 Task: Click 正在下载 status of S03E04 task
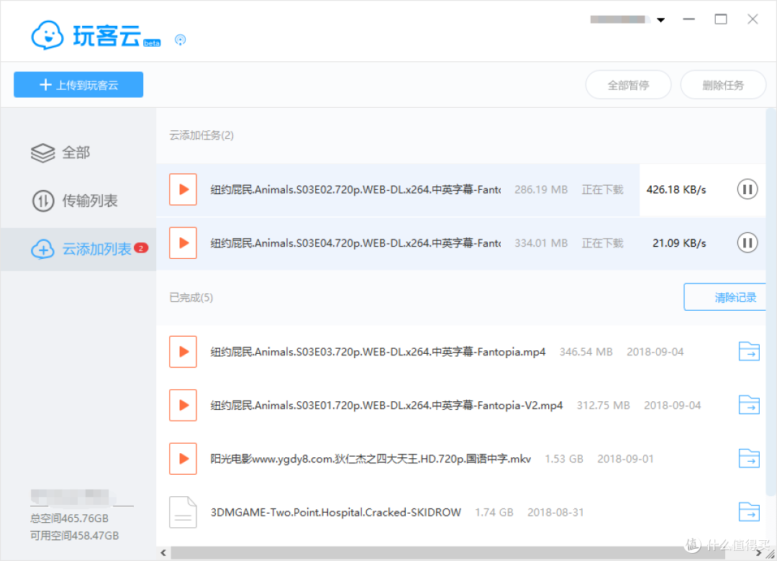[603, 243]
